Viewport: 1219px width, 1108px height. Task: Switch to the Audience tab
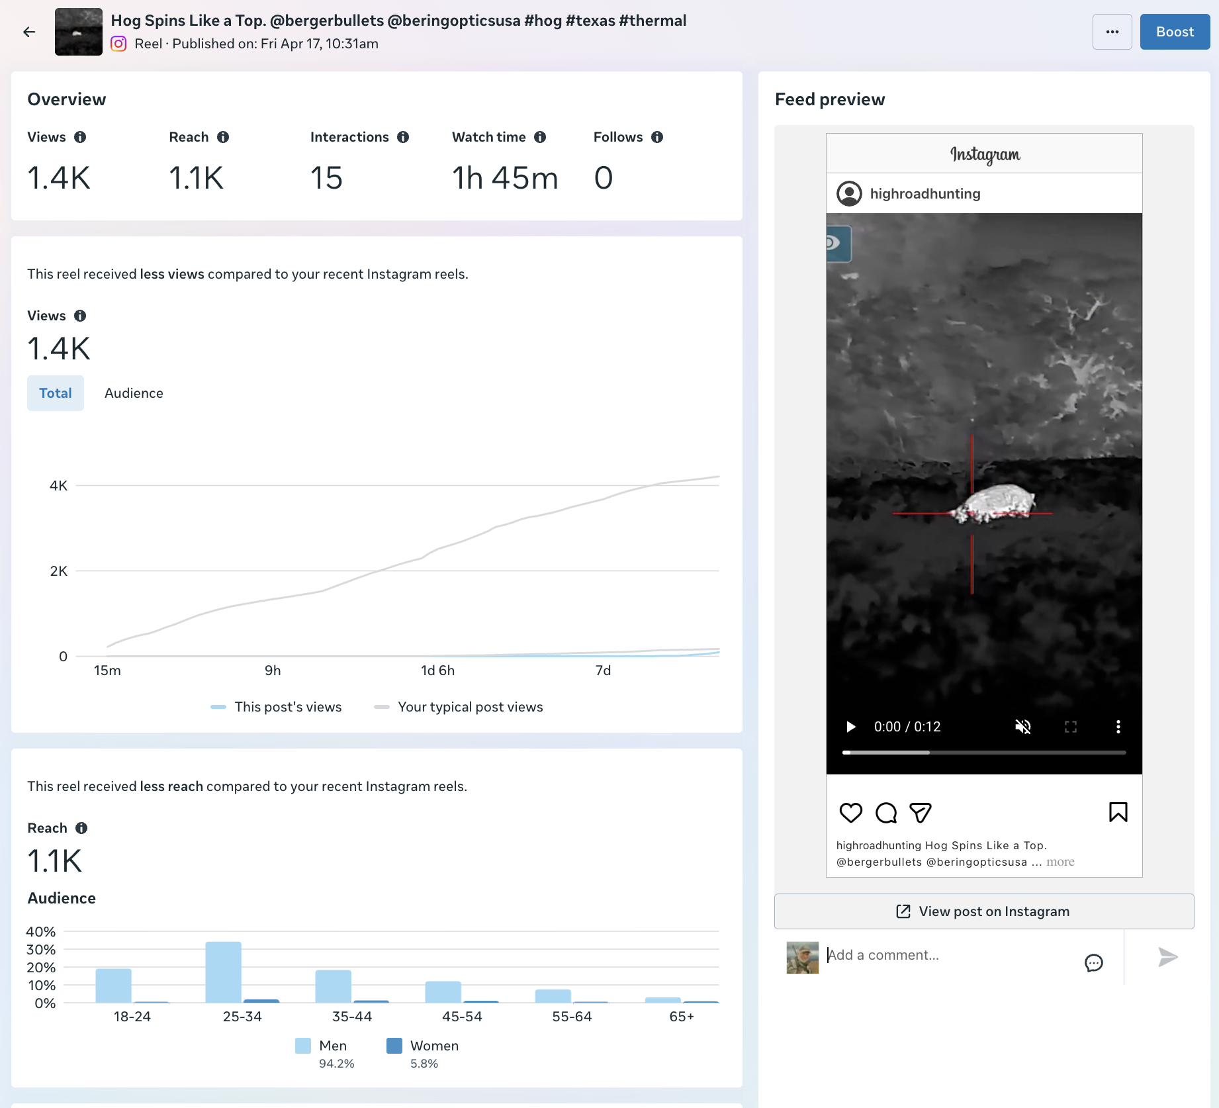pos(134,393)
